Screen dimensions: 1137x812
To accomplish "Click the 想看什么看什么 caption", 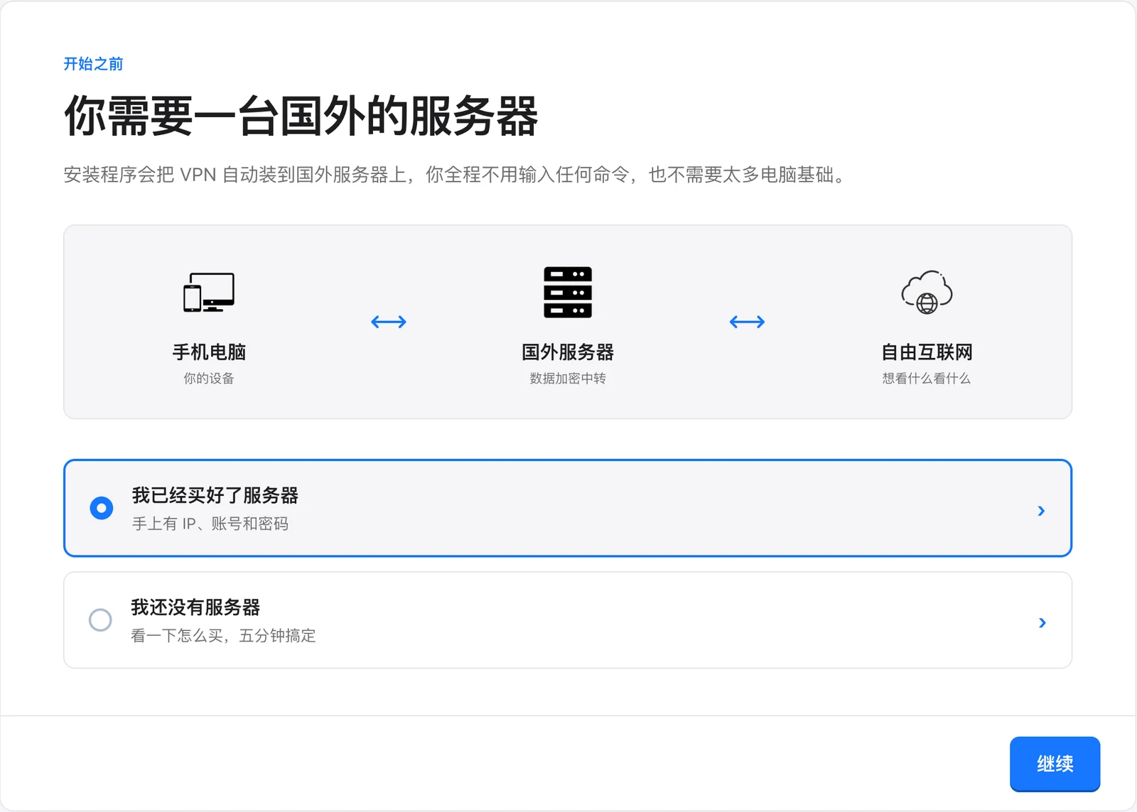I will click(927, 378).
